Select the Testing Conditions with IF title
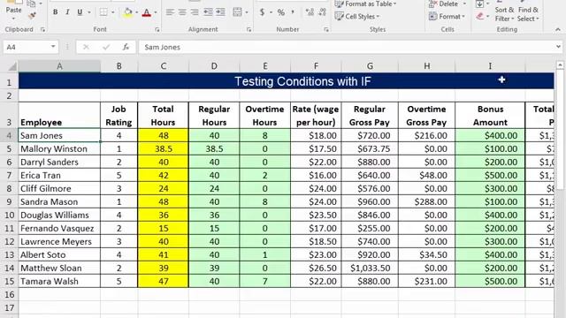 coord(302,81)
